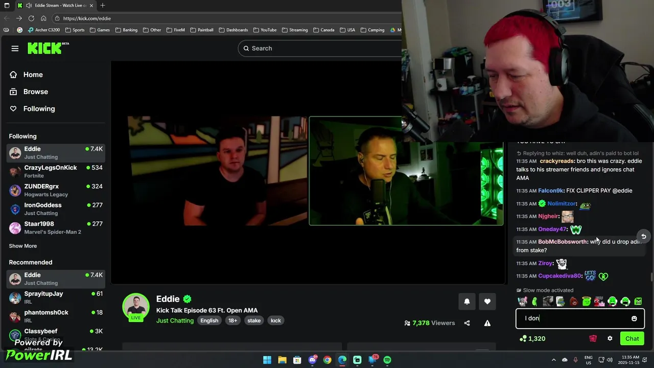Open chat settings gear
This screenshot has height=368, width=654.
pyautogui.click(x=610, y=338)
